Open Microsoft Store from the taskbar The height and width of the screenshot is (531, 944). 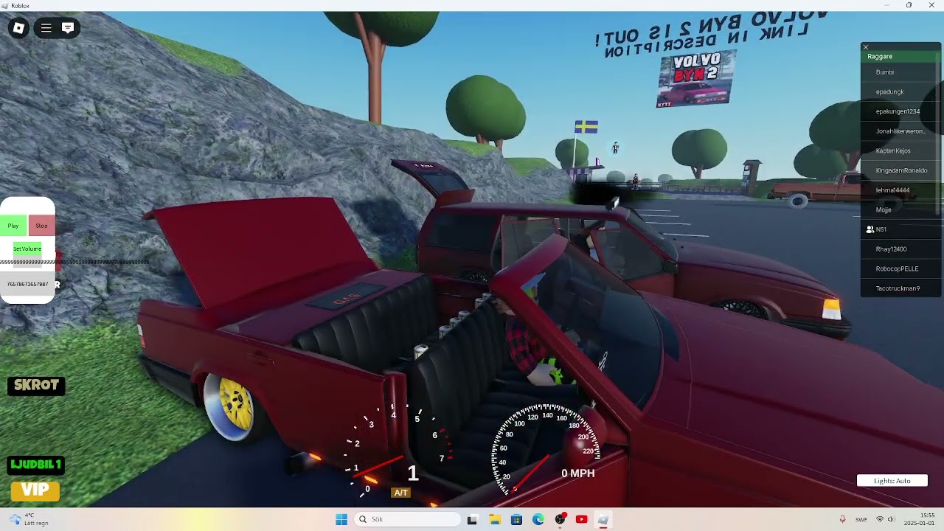point(516,519)
